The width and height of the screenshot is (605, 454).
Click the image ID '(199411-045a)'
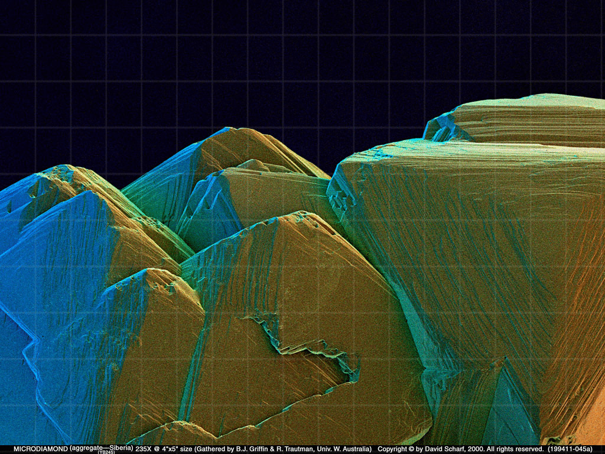tap(570, 449)
